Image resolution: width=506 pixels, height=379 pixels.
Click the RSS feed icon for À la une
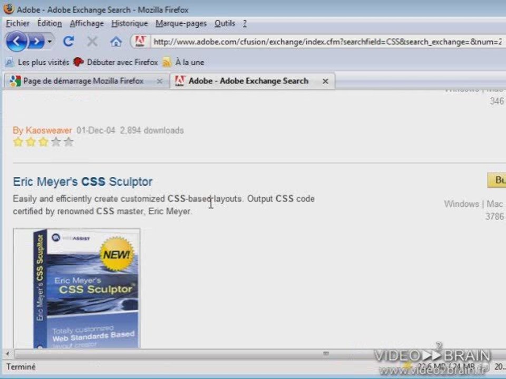(167, 62)
